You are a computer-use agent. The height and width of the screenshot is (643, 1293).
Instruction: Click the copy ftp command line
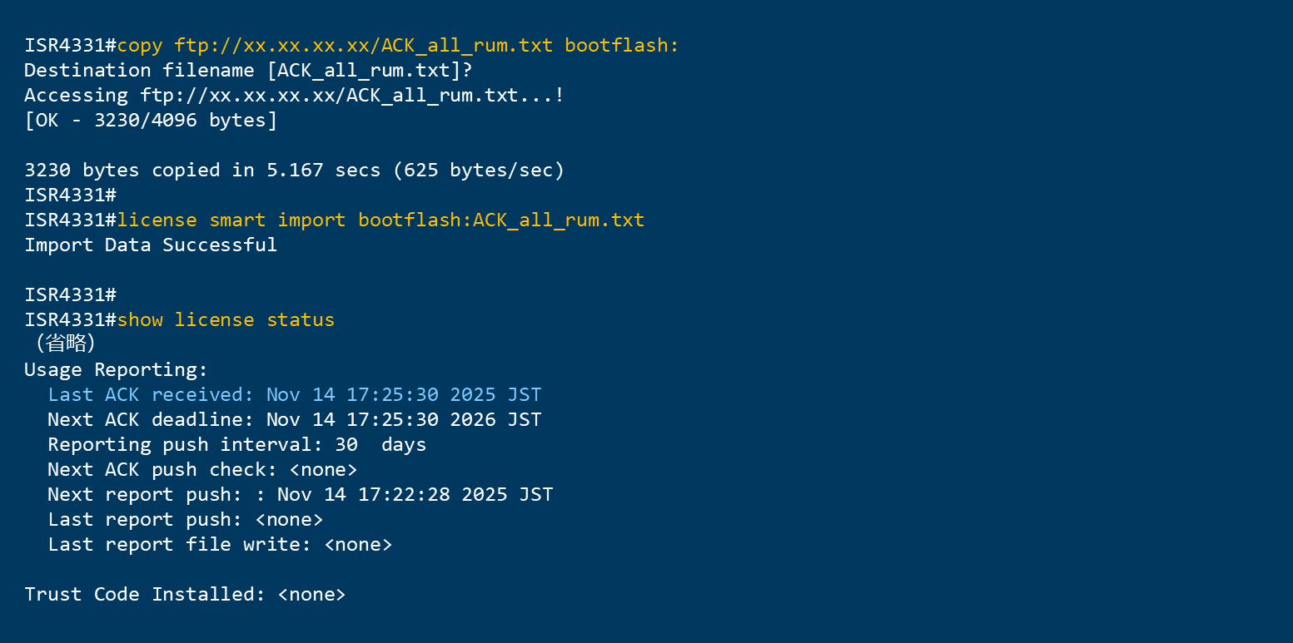tap(398, 45)
